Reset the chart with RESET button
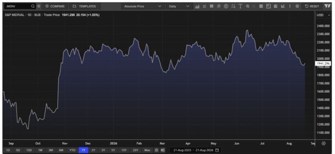The image size is (335, 154). pyautogui.click(x=312, y=6)
